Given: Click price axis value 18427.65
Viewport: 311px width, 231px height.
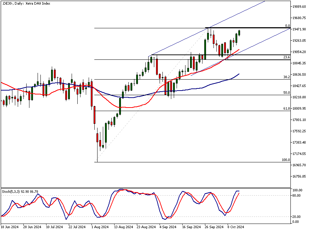Looking at the screenshot, I should coord(299,86).
